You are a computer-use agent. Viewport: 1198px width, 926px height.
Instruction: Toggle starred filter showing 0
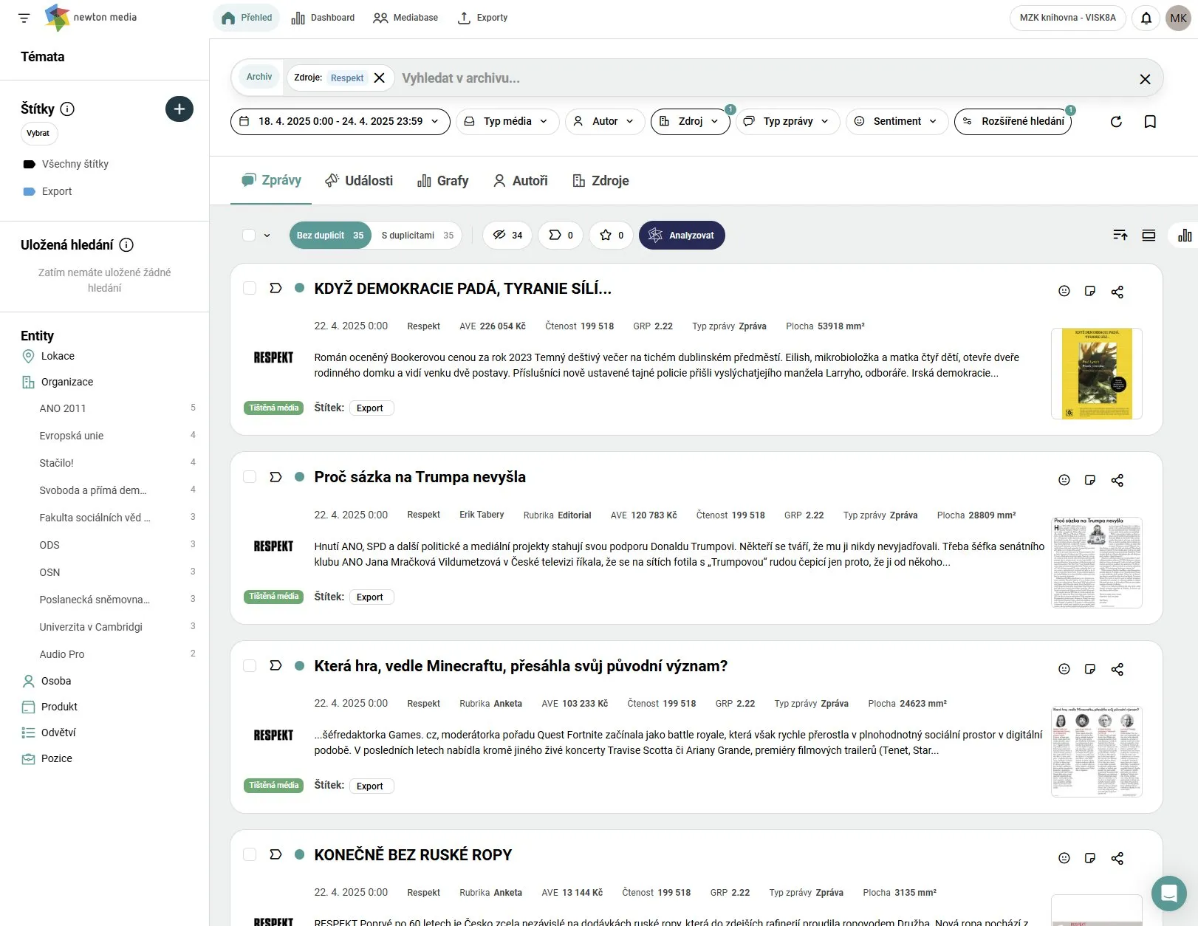coord(612,236)
